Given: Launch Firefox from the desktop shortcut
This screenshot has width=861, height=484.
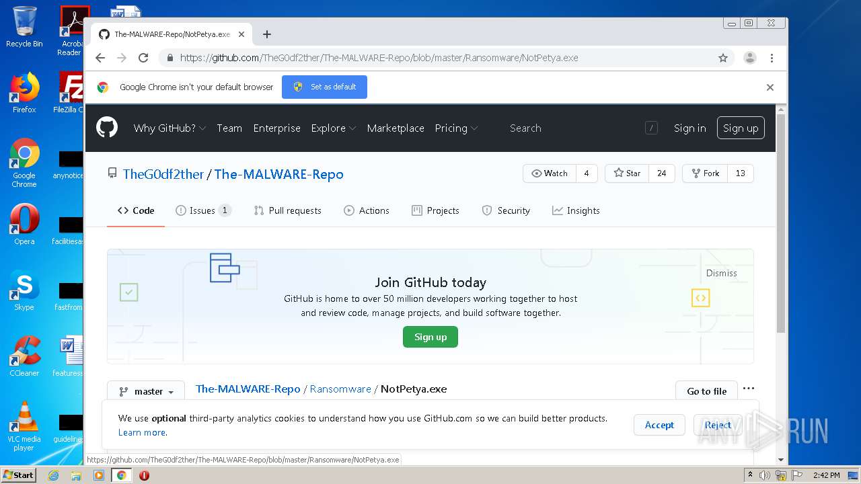Looking at the screenshot, I should 24,93.
